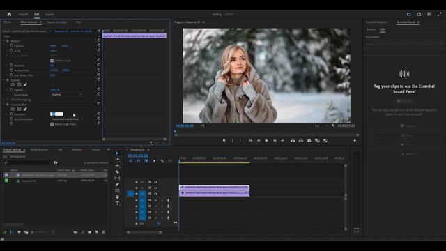Collapse the Motion effect group
The width and height of the screenshot is (446, 251).
pyautogui.click(x=3, y=40)
